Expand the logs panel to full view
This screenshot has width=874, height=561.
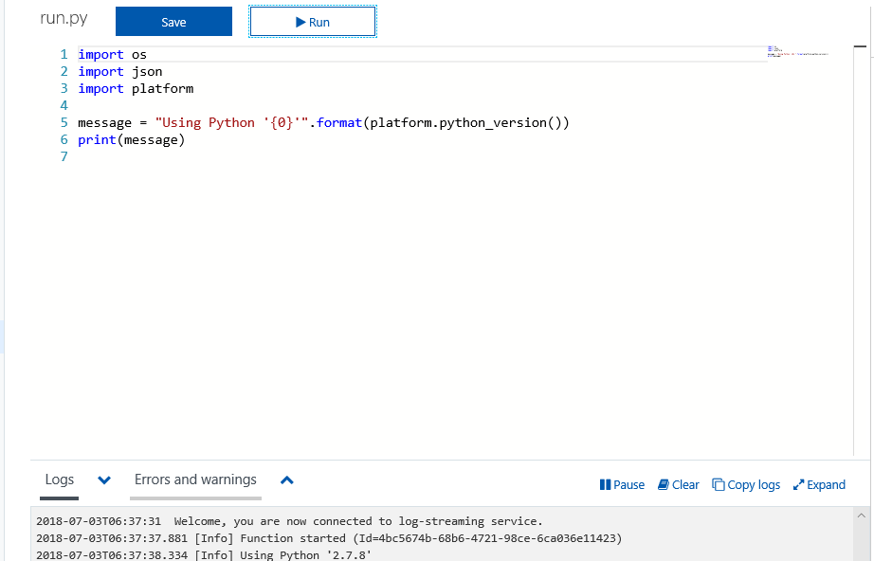coord(819,484)
